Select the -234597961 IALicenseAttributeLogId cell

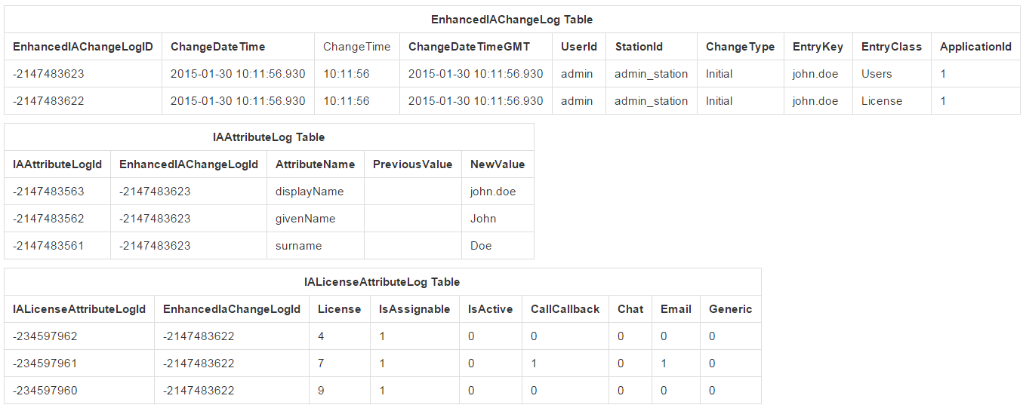tap(45, 364)
